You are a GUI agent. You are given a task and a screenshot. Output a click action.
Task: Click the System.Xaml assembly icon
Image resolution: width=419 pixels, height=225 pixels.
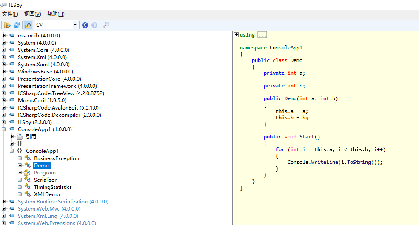pos(11,64)
